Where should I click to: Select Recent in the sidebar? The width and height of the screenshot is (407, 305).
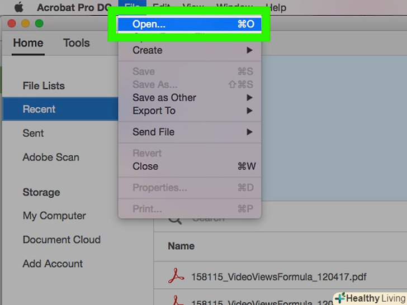60,109
